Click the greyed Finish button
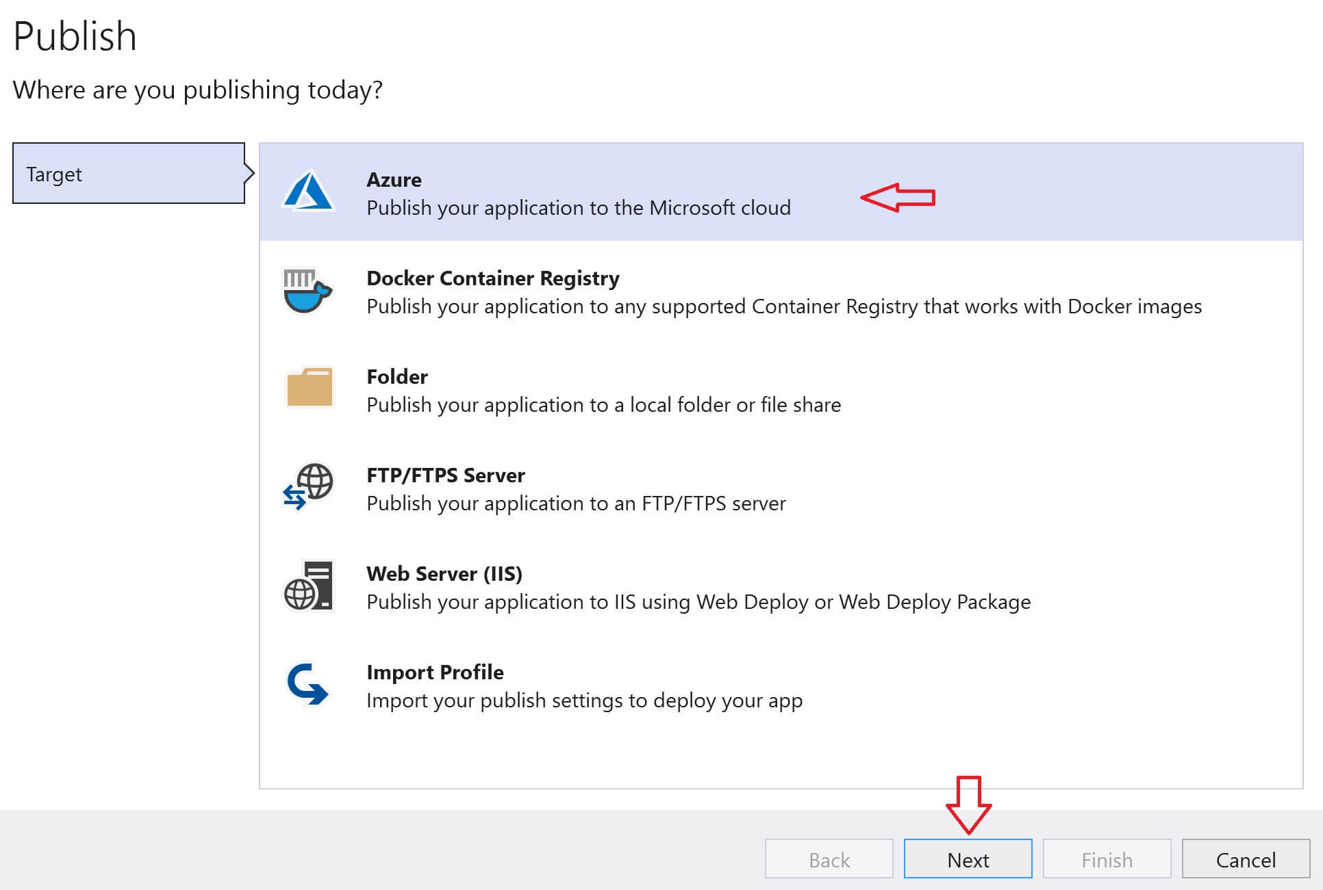 click(1107, 859)
